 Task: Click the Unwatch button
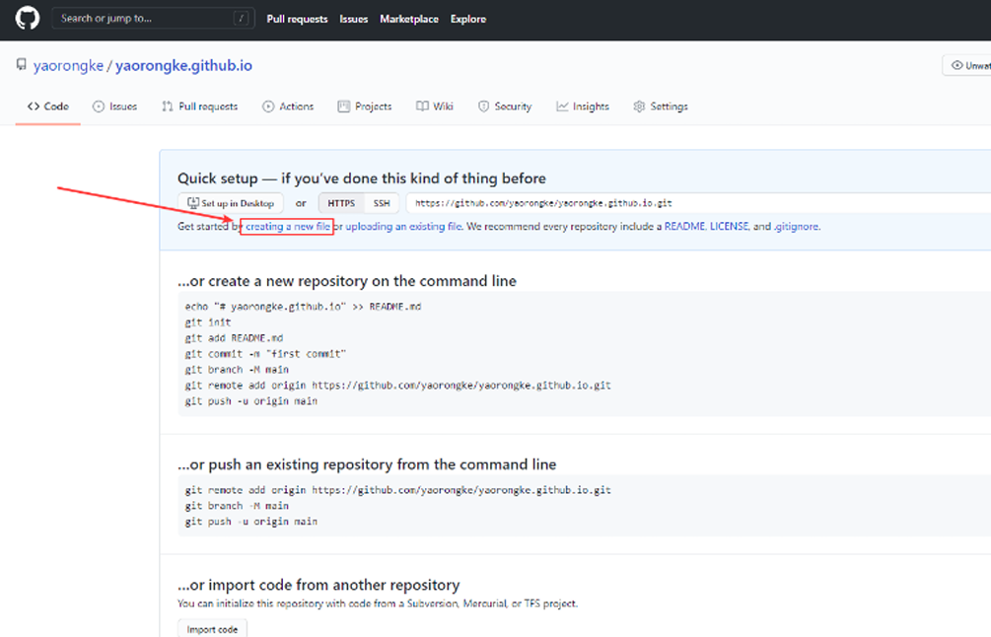pos(968,65)
